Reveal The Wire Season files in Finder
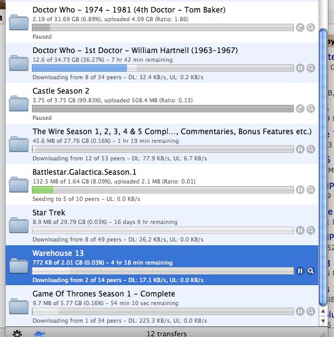 311,149
